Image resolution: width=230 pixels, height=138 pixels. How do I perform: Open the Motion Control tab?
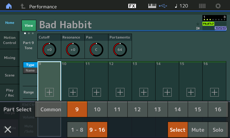pos(9,40)
